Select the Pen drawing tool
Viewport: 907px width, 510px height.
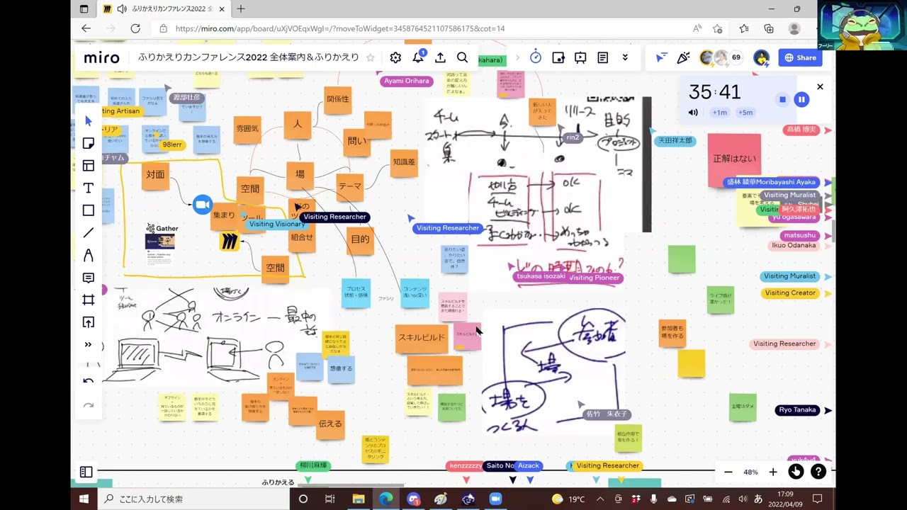click(89, 255)
